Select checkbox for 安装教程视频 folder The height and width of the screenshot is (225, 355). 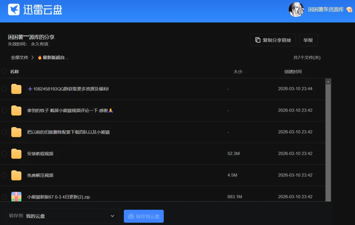4,154
